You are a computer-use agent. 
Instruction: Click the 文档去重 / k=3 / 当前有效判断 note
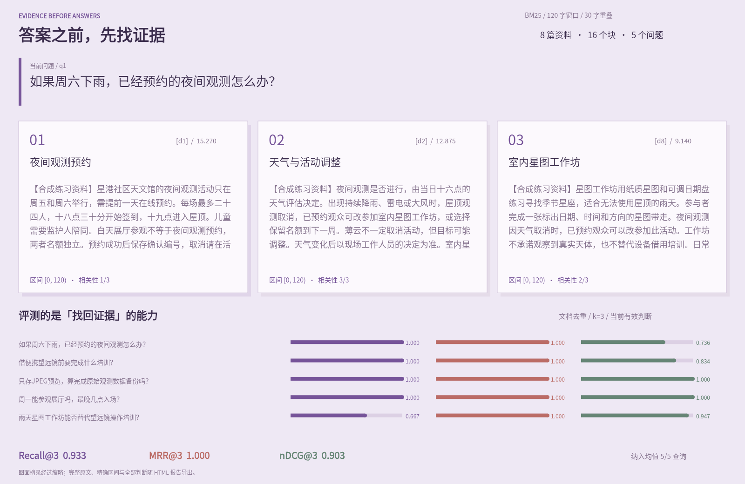605,316
